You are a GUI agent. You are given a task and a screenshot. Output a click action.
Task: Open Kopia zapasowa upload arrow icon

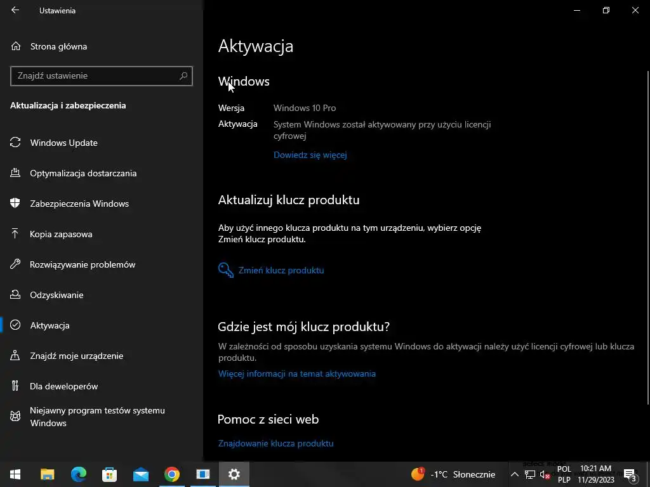click(15, 233)
